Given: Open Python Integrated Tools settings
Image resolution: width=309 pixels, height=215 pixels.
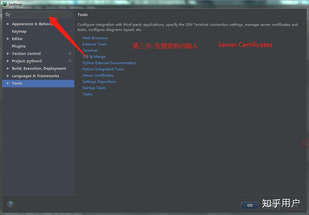Looking at the screenshot, I should 103,69.
